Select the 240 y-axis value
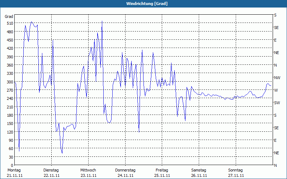 (10, 98)
